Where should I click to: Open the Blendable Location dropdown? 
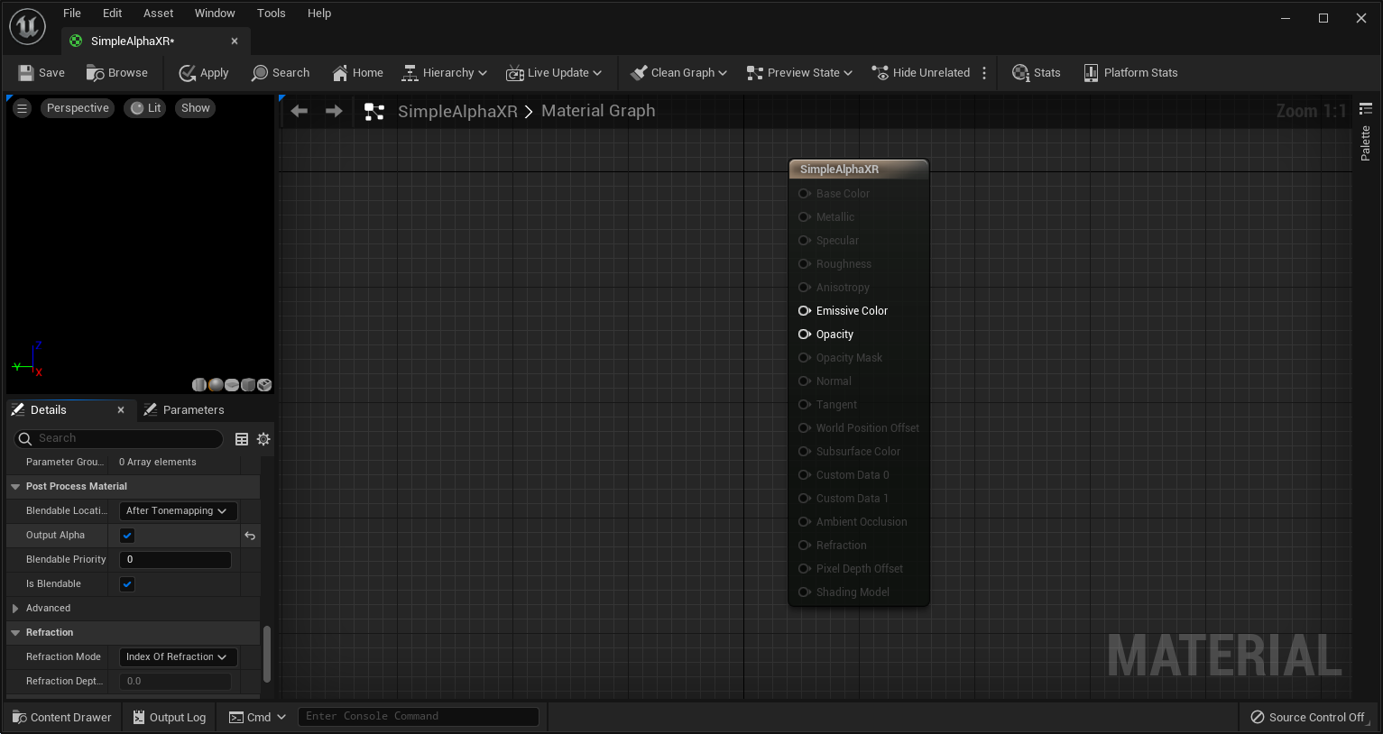[x=178, y=511]
